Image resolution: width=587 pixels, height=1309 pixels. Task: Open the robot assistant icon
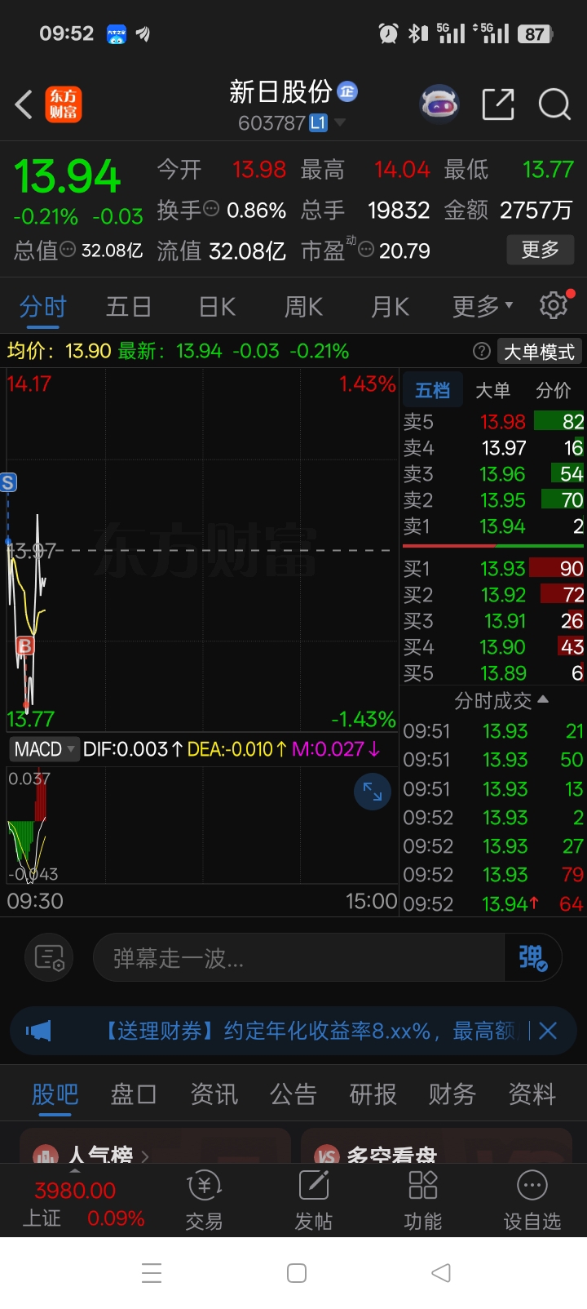[439, 104]
